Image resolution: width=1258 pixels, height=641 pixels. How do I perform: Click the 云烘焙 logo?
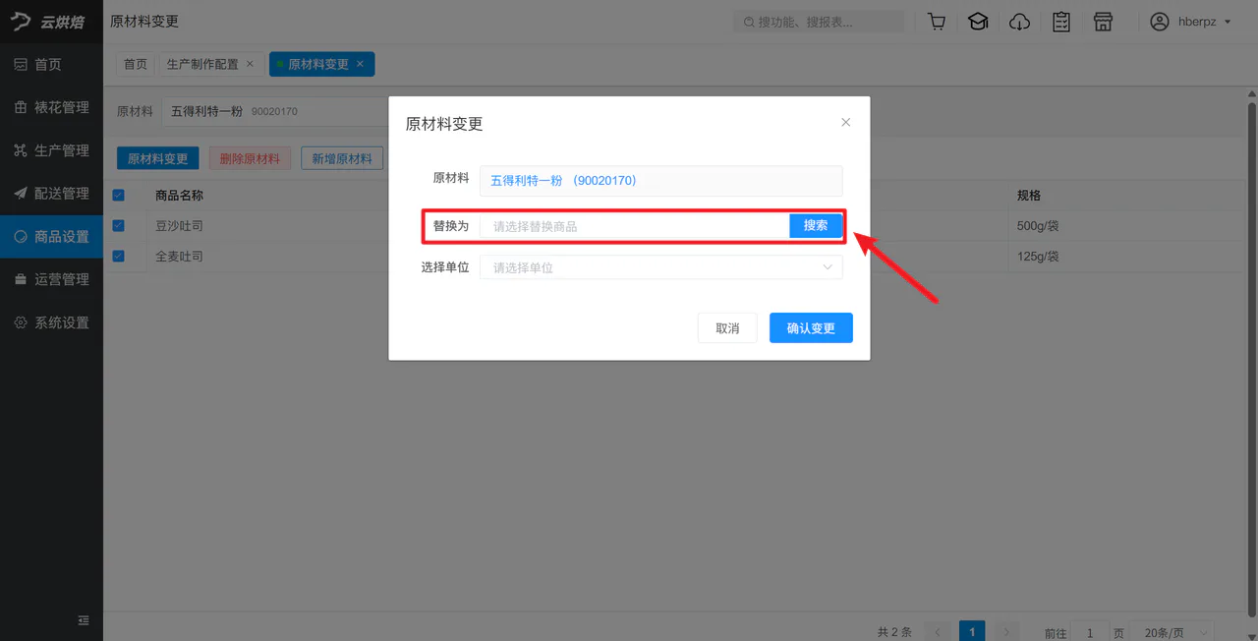(x=49, y=22)
